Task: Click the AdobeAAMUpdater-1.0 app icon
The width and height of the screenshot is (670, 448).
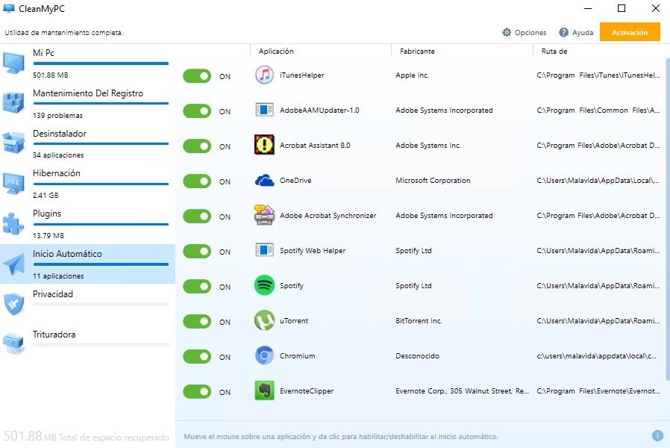Action: point(265,111)
